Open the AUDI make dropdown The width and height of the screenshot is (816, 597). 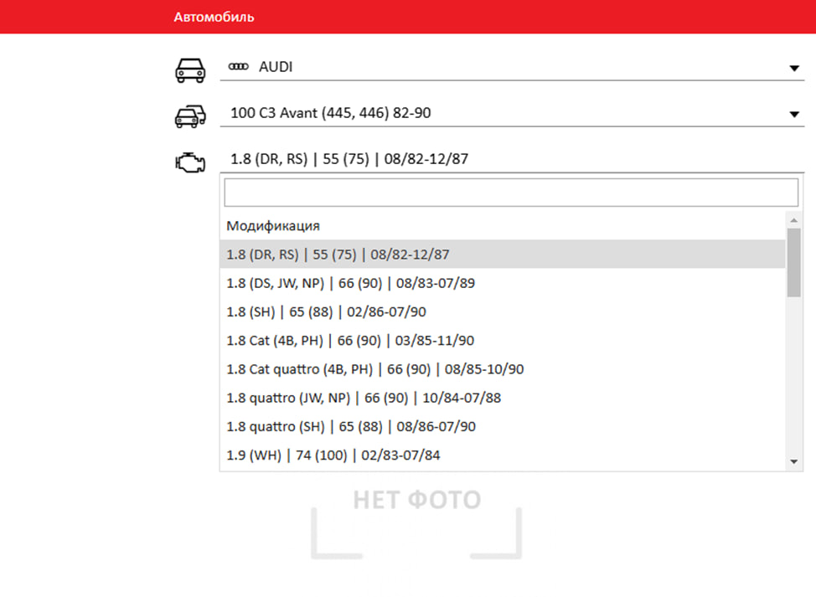pyautogui.click(x=512, y=67)
